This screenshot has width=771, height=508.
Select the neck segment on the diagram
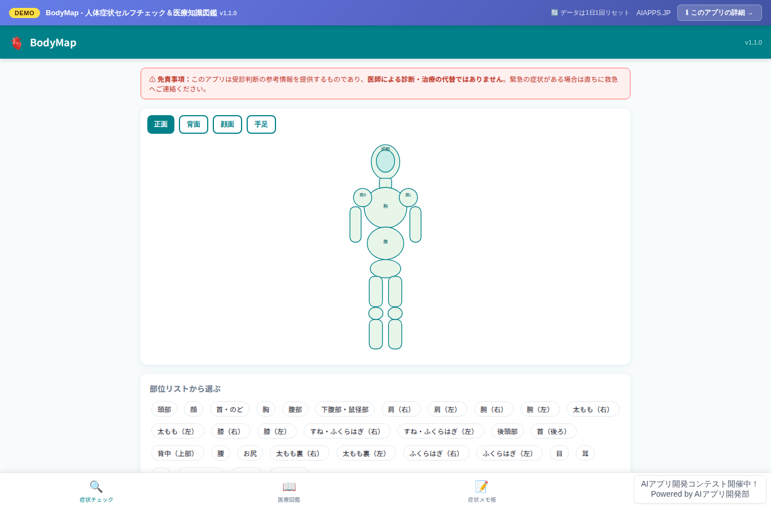385,183
